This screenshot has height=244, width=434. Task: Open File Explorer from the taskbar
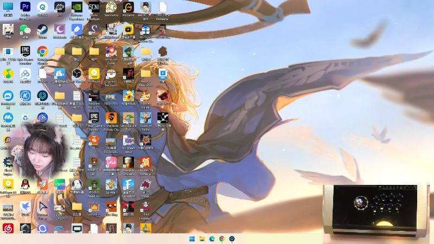[x=202, y=239]
